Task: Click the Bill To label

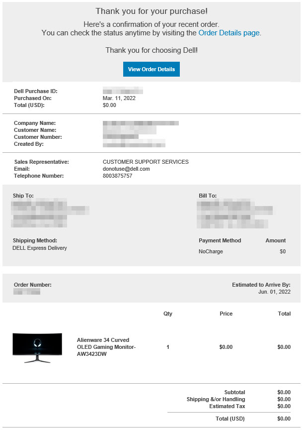Action: [208, 196]
